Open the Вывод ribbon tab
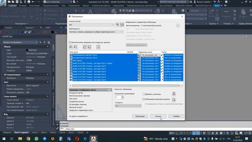The width and height of the screenshot is (252, 142). [x=86, y=6]
